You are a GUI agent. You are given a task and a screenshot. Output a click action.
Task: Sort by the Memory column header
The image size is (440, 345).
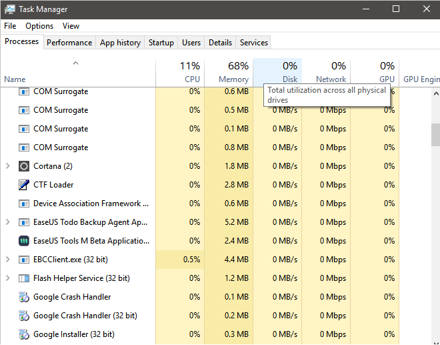(x=229, y=73)
